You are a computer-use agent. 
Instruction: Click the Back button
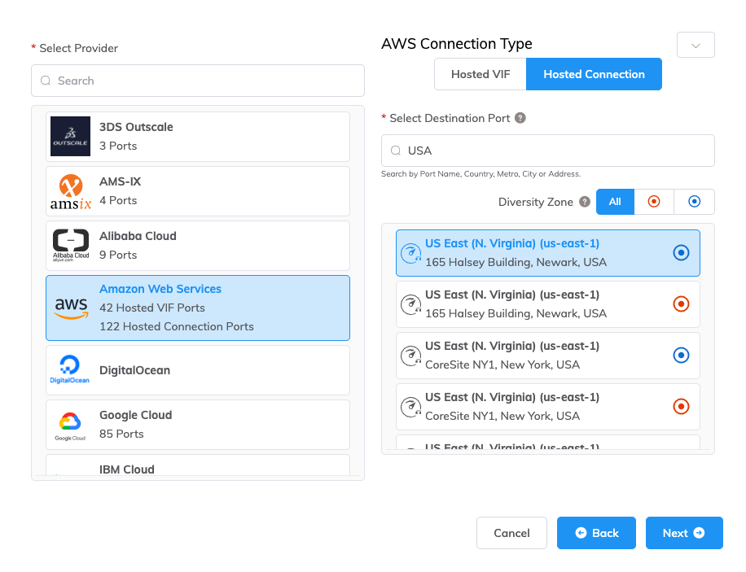[596, 533]
